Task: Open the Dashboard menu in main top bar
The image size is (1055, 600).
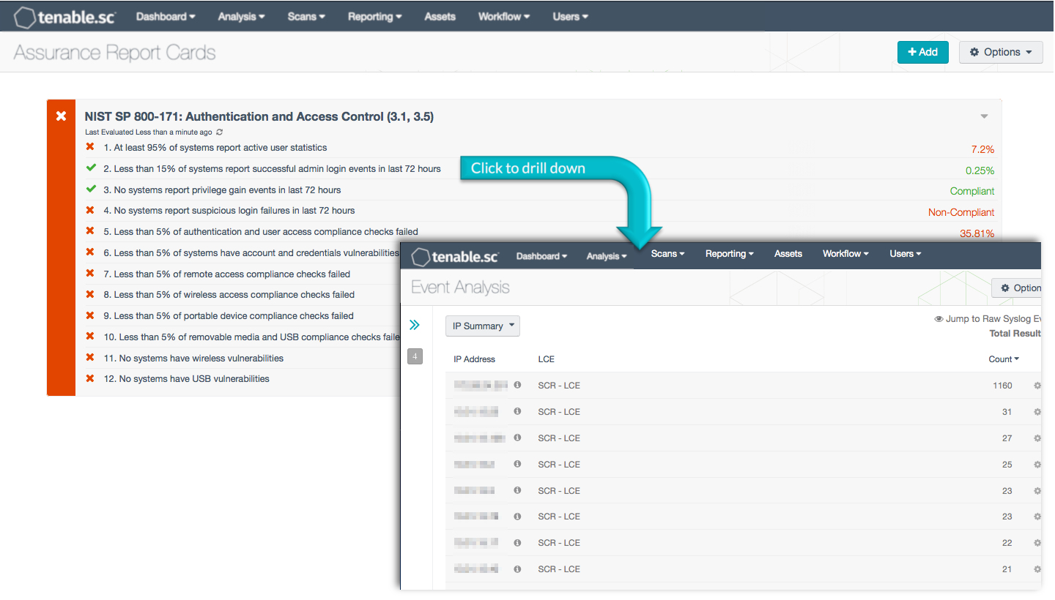Action: click(166, 16)
